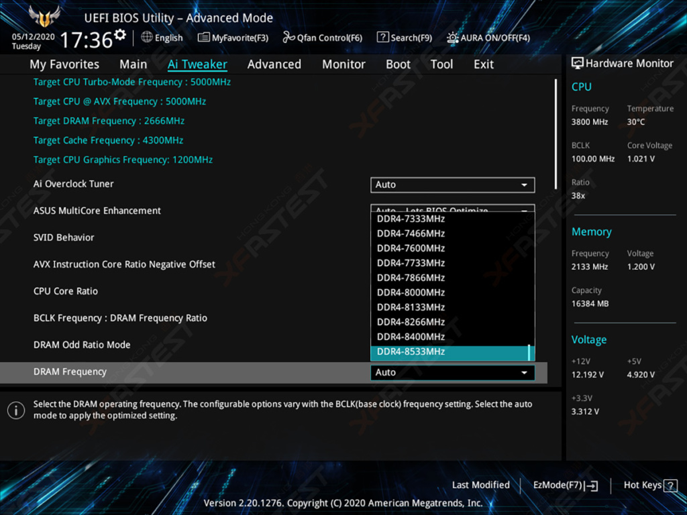
Task: Toggle AURA ON/OFF light icon
Action: [x=452, y=38]
